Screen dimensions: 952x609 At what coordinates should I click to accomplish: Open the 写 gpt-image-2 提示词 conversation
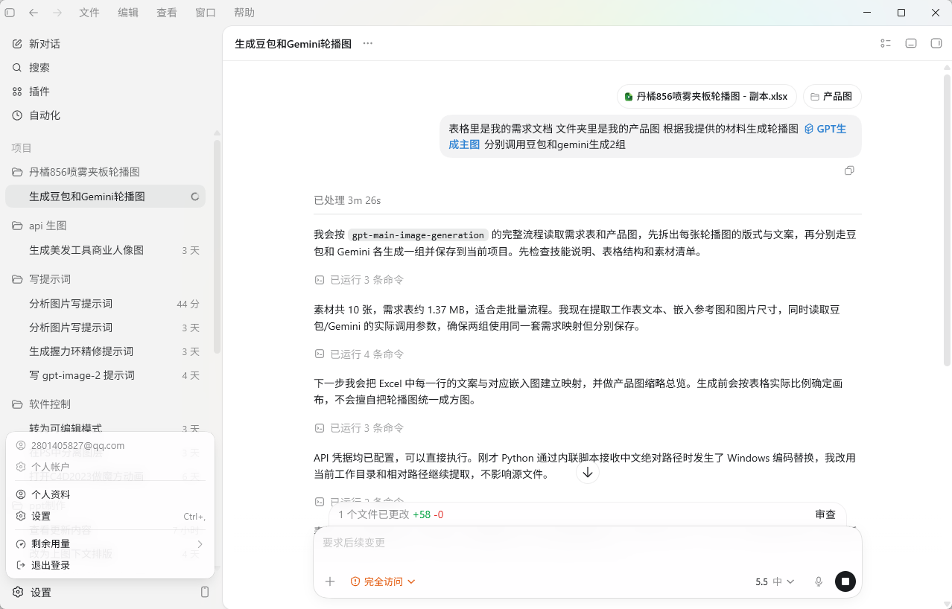(105, 375)
